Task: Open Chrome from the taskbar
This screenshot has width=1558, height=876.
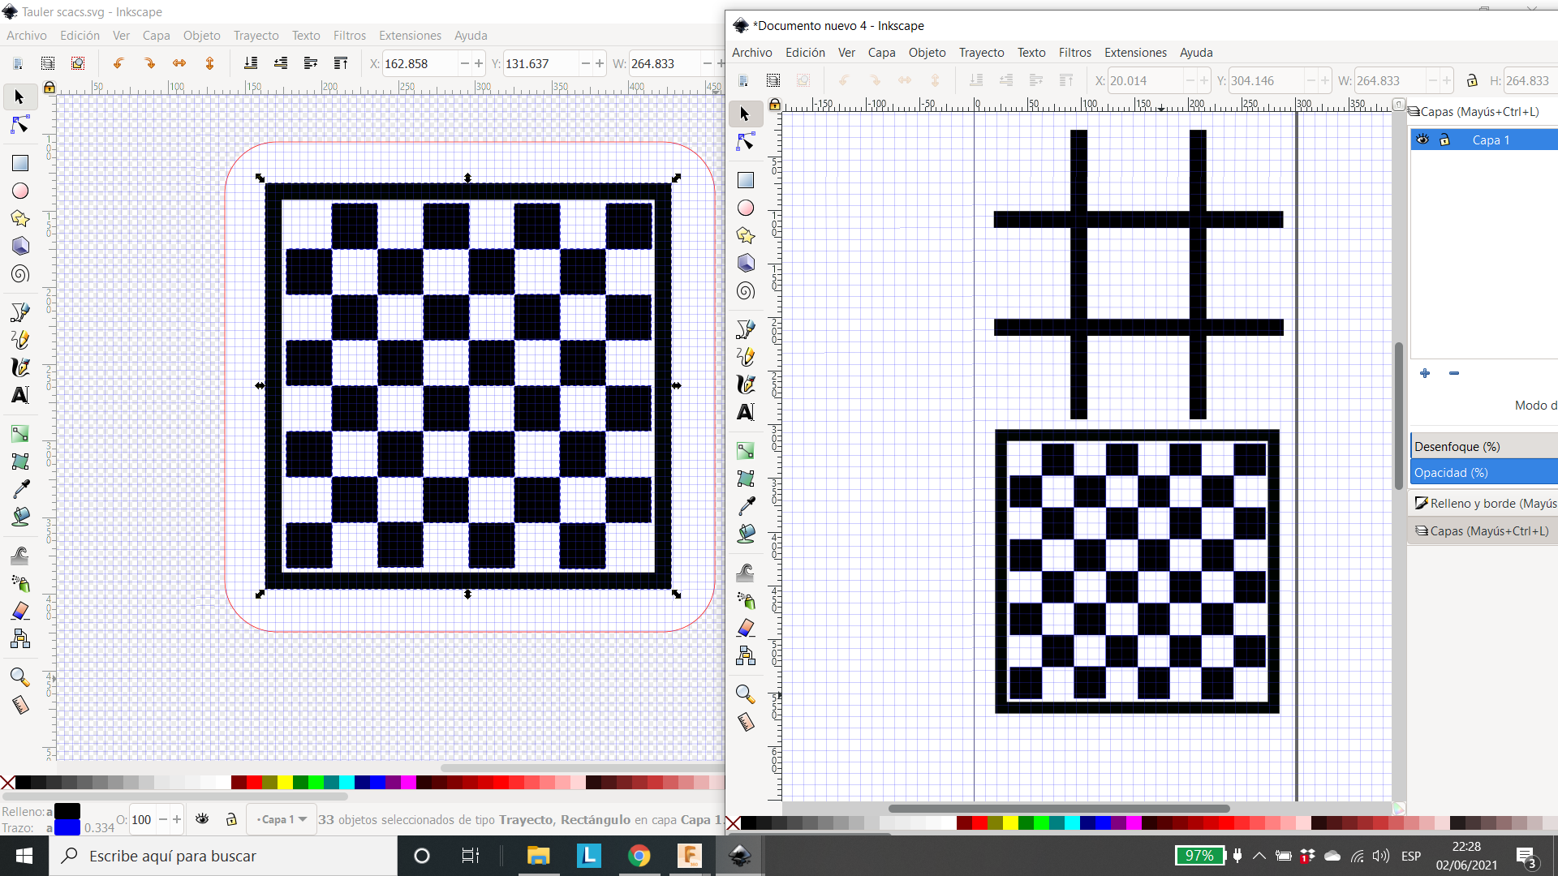Action: coord(639,856)
